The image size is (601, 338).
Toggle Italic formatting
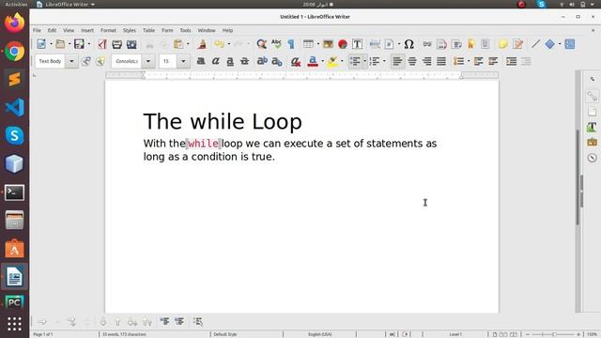coord(215,61)
